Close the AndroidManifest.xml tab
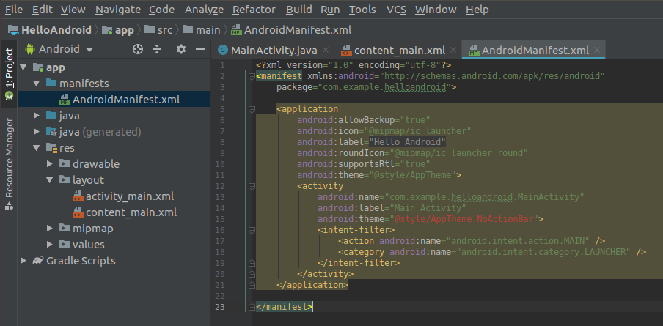Screen dimensions: 663x326 (x=597, y=51)
